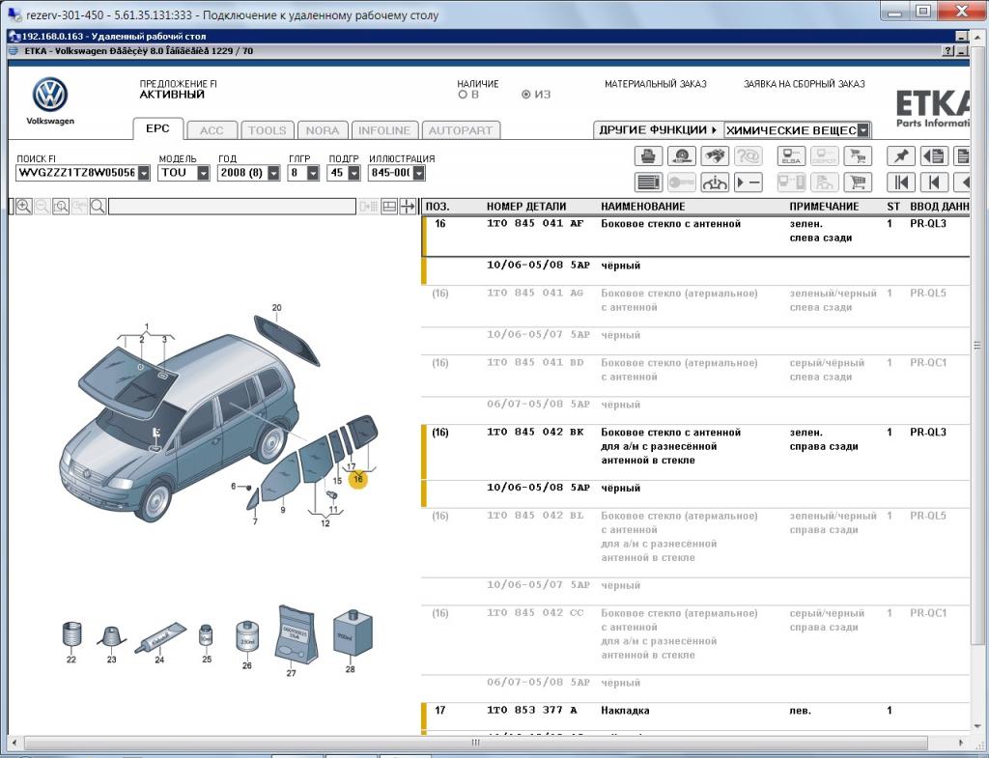989x758 pixels.
Task: Select part row 1T0 853 377 A
Action: point(695,717)
